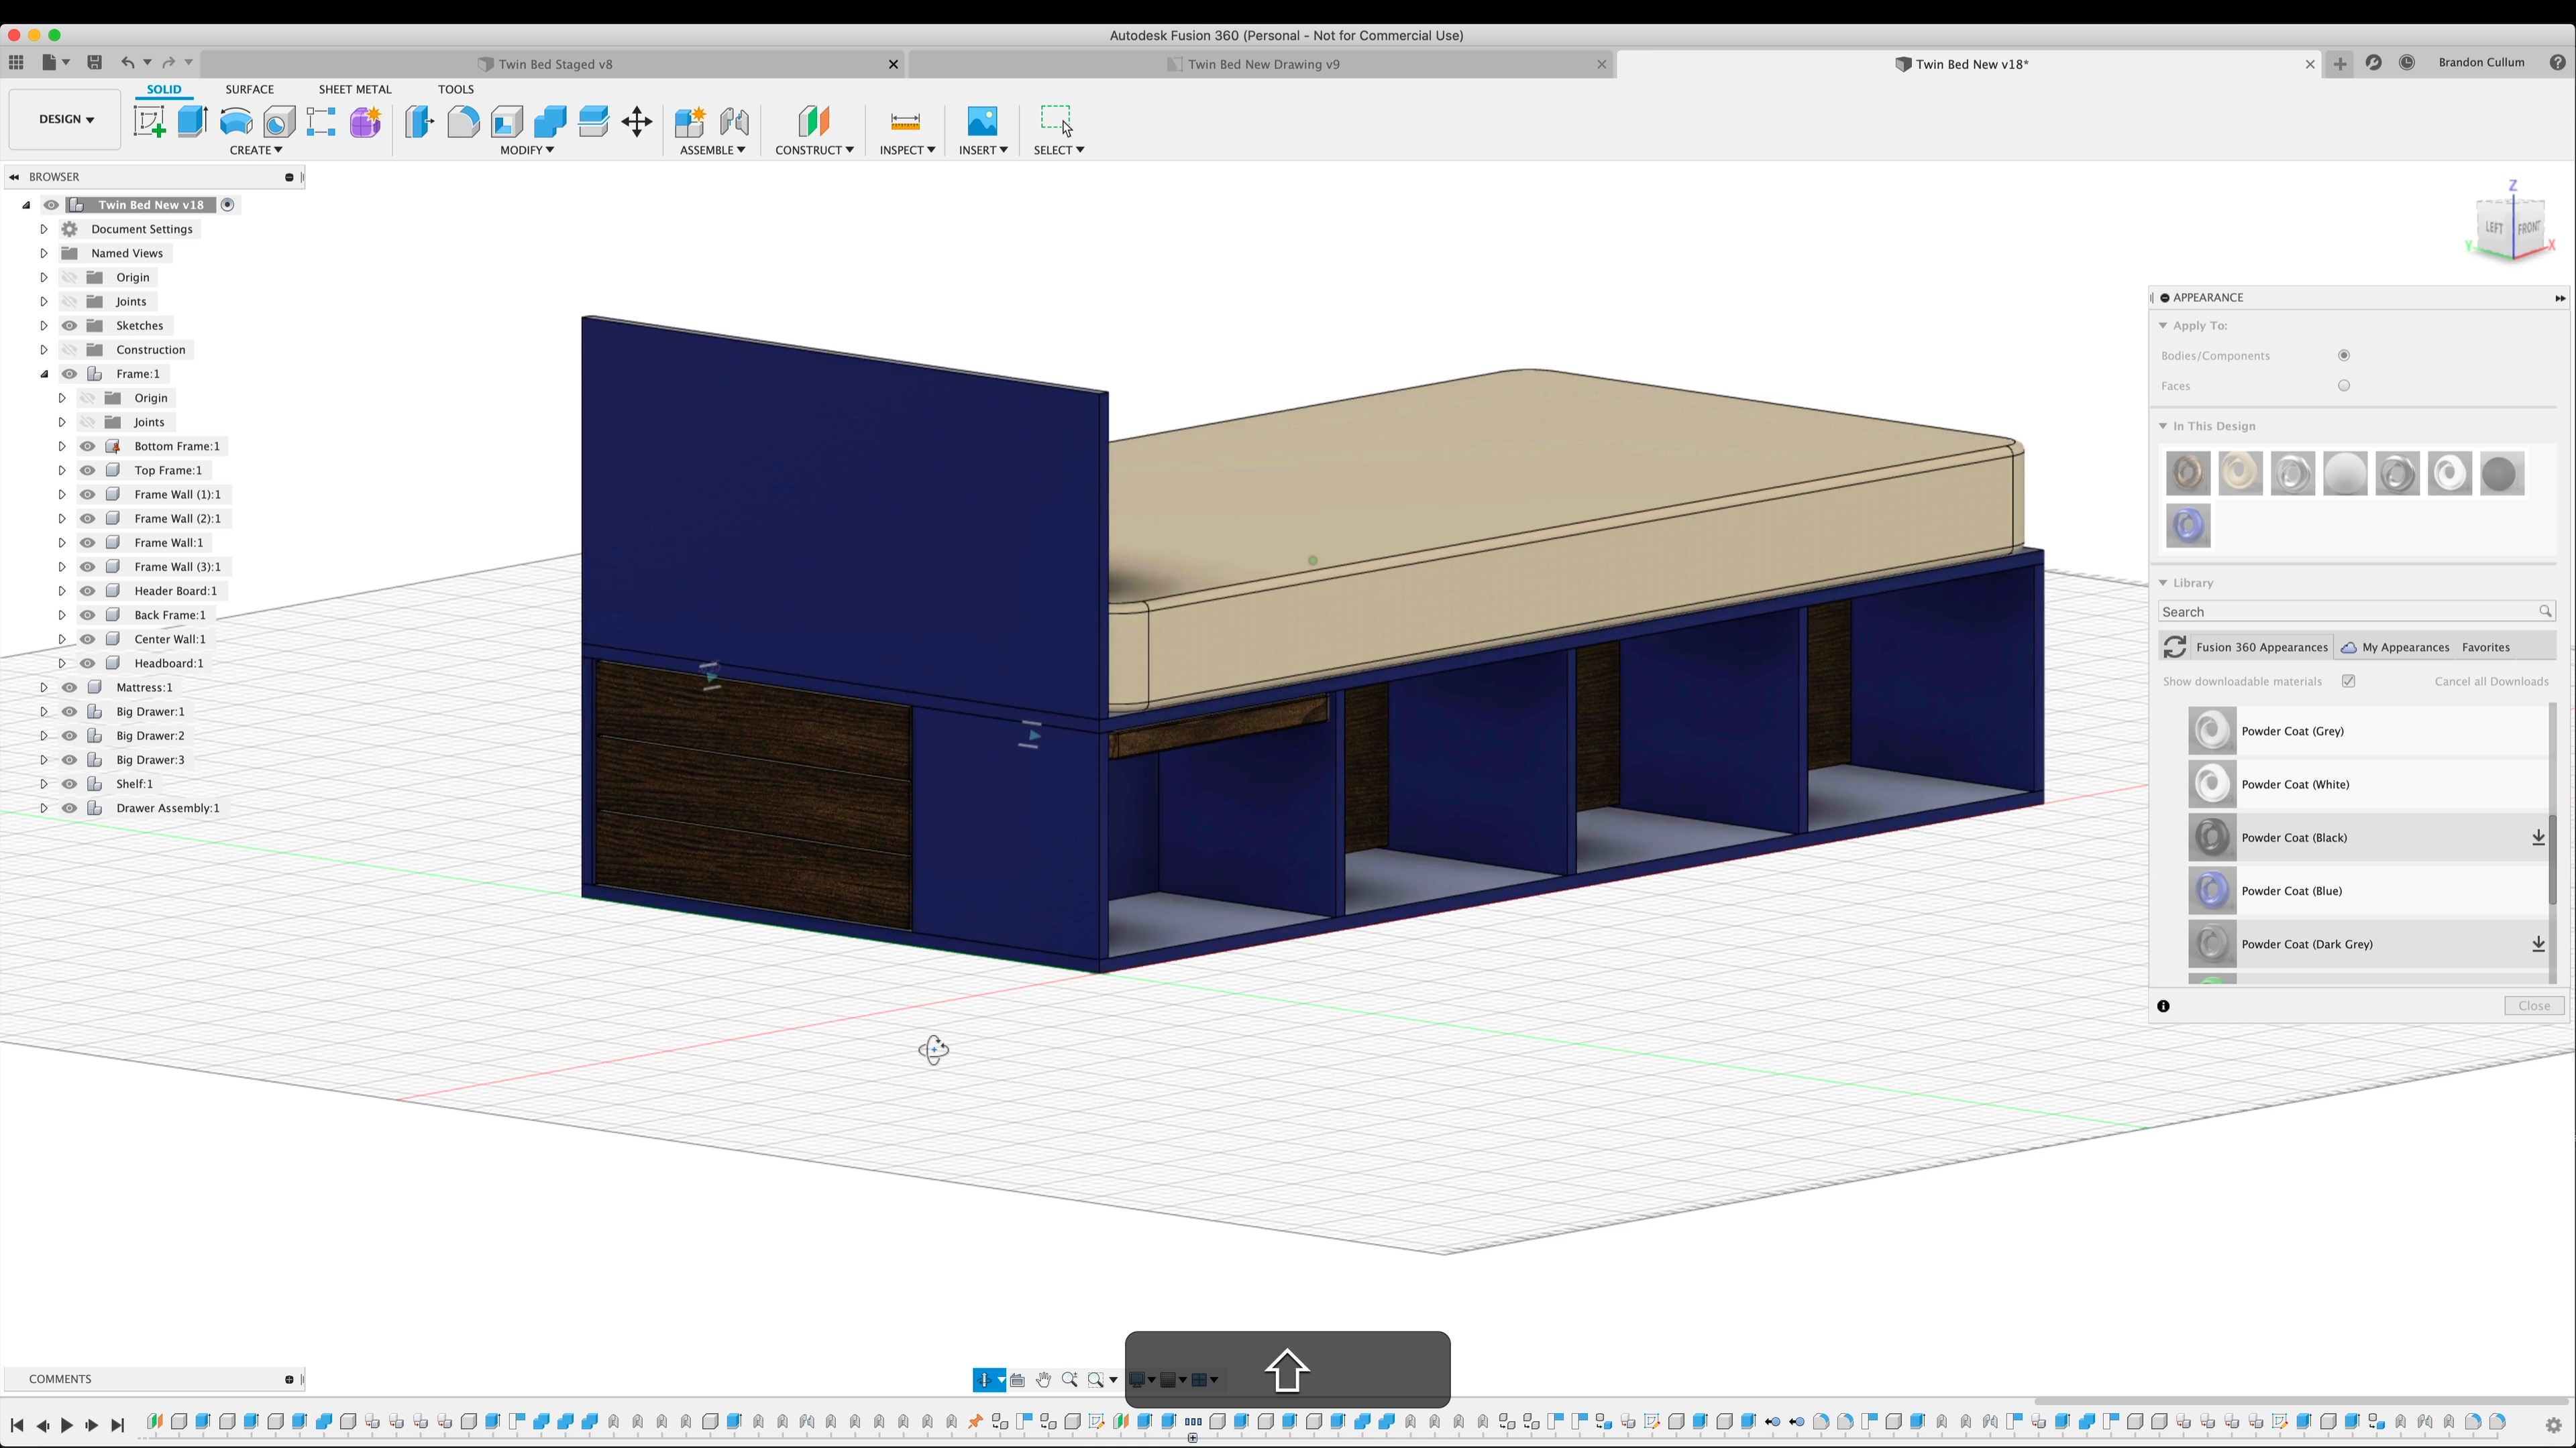
Task: Select the Create Sketch tool
Action: (149, 122)
